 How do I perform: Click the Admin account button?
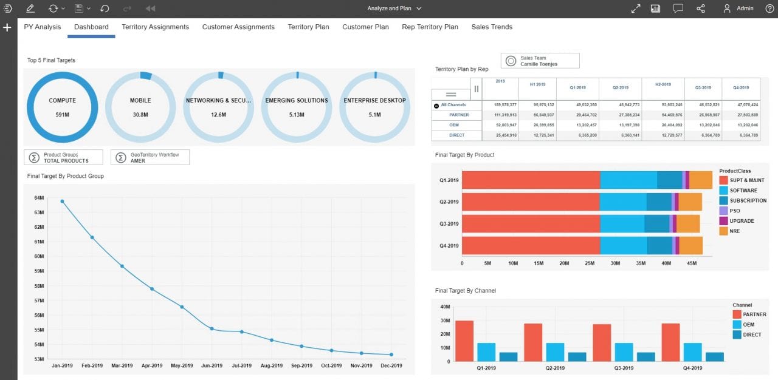tap(737, 8)
